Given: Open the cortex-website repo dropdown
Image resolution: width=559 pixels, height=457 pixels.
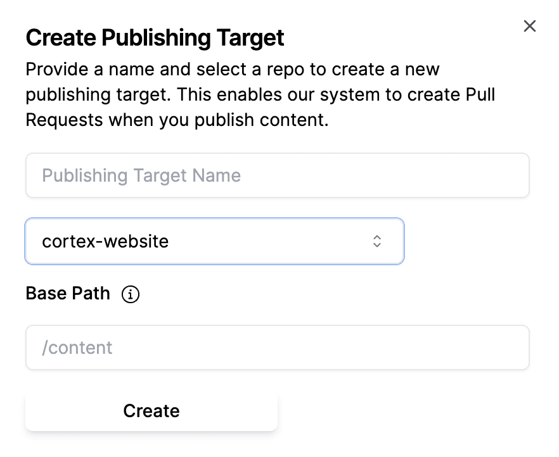Looking at the screenshot, I should click(x=214, y=241).
